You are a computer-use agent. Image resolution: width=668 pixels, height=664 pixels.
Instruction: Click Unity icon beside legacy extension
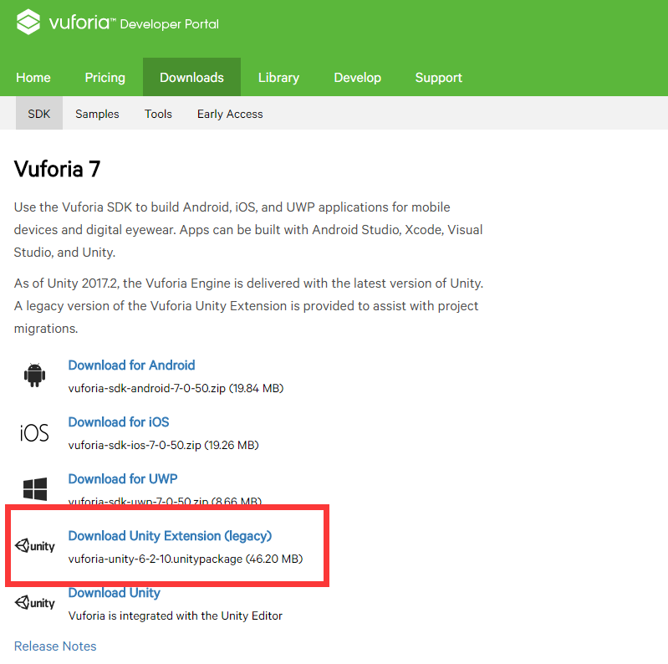click(x=35, y=545)
